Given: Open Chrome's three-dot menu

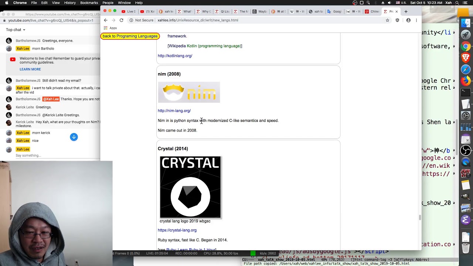Looking at the screenshot, I should click(416, 20).
